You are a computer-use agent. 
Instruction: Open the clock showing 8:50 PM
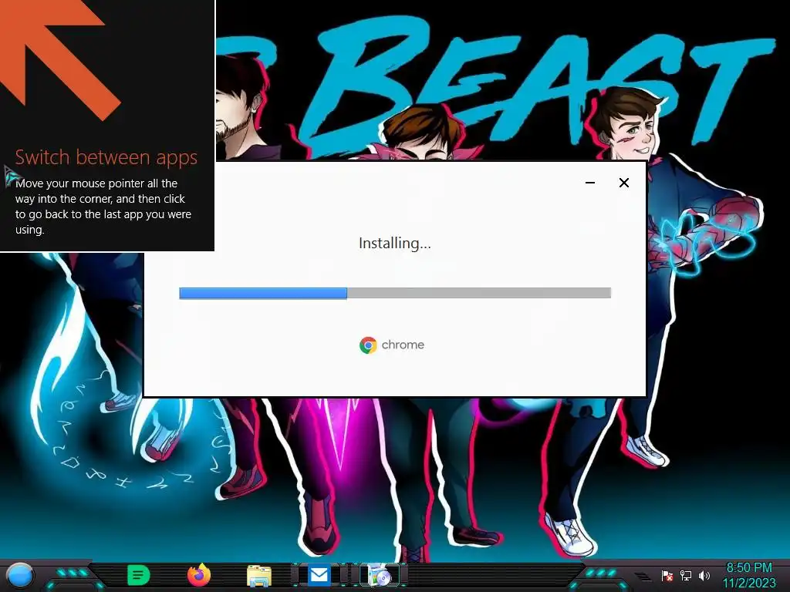749,568
